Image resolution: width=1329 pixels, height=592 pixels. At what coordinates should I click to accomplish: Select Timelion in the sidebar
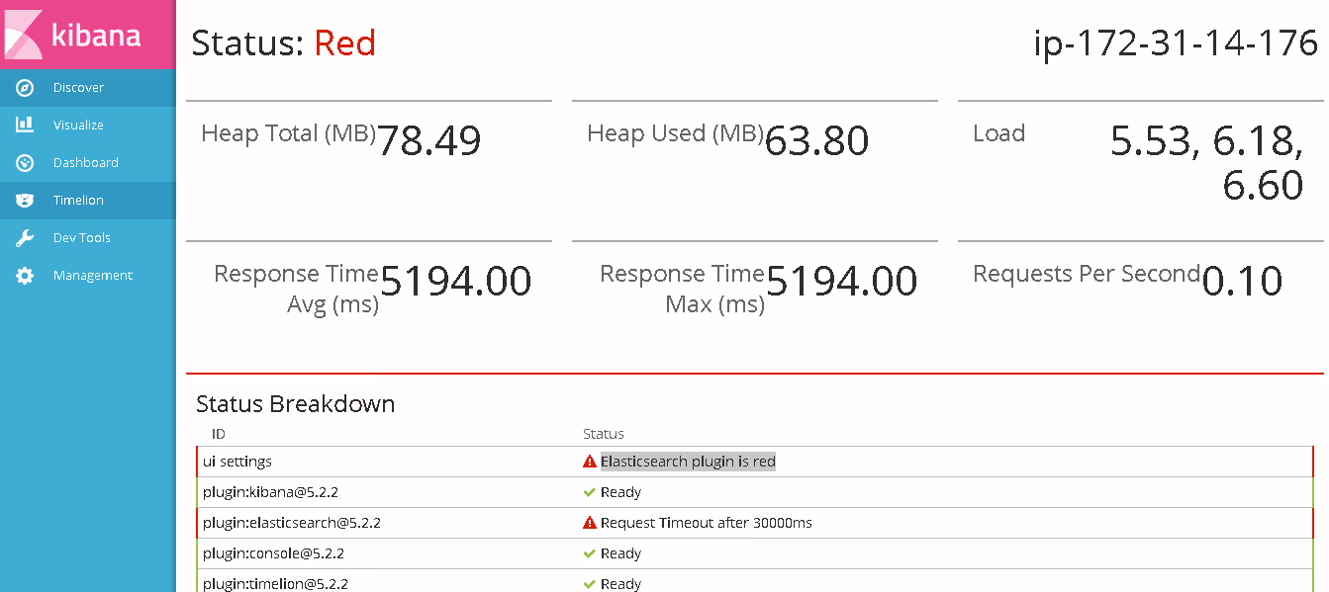point(78,201)
